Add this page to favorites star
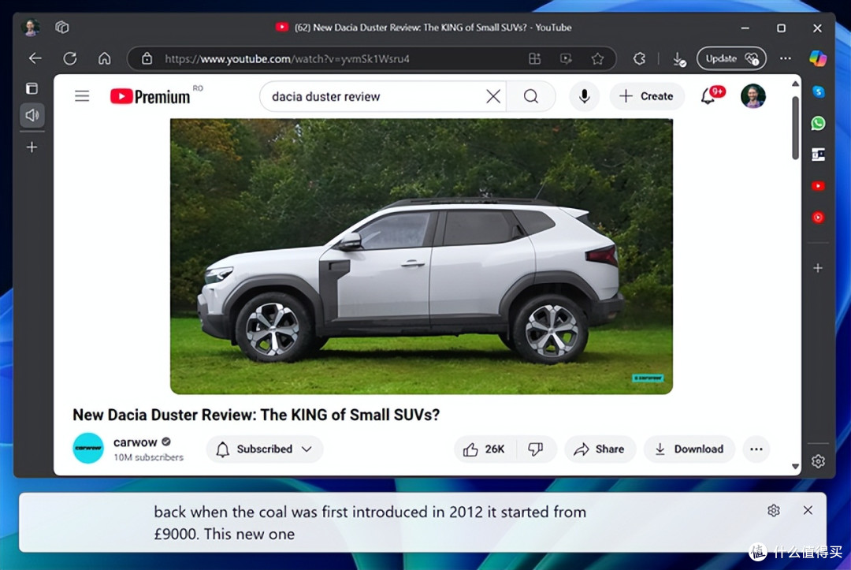This screenshot has height=570, width=851. (597, 58)
